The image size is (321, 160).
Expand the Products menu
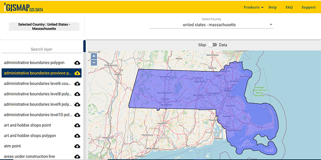(x=254, y=7)
